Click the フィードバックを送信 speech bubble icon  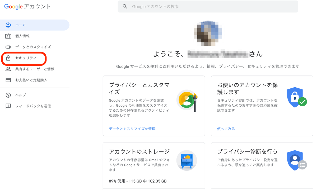[x=8, y=106]
